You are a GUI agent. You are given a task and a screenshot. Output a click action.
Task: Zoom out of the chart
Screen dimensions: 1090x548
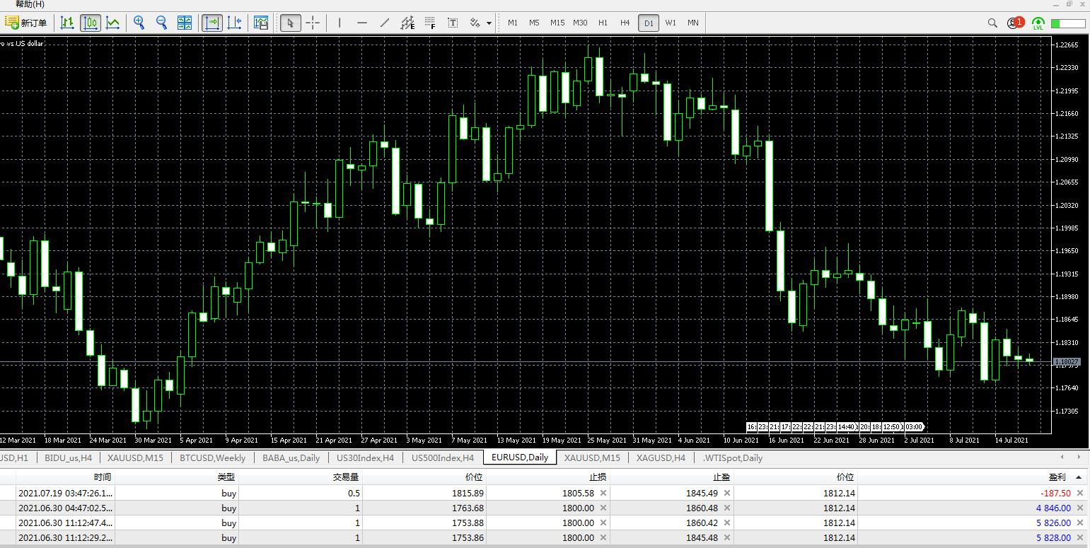click(161, 23)
